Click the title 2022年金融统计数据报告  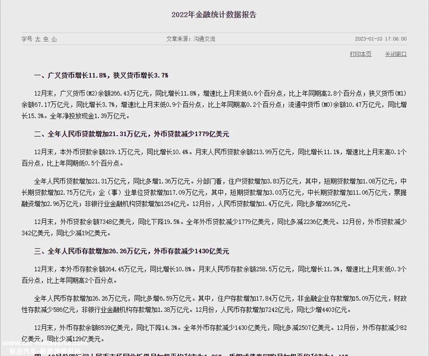pyautogui.click(x=214, y=14)
